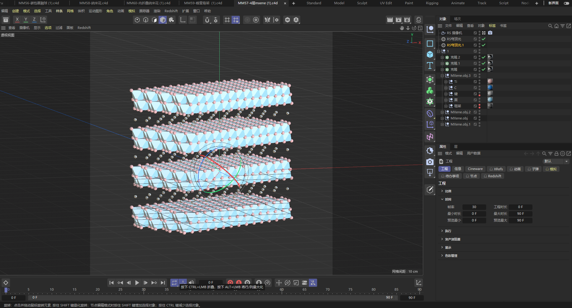This screenshot has width=572, height=308.
Task: Play the animation forward
Action: point(137,283)
